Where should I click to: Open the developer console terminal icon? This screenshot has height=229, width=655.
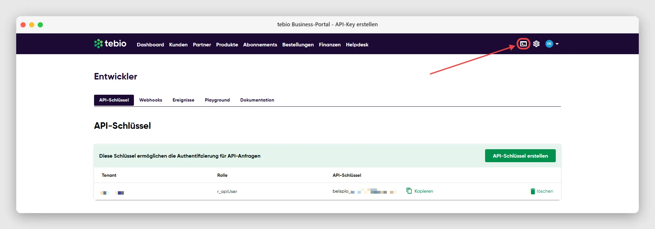pyautogui.click(x=523, y=44)
